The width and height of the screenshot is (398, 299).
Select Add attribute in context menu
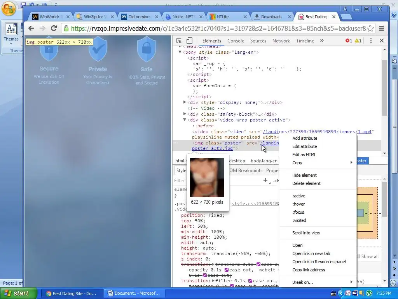[x=318, y=138]
